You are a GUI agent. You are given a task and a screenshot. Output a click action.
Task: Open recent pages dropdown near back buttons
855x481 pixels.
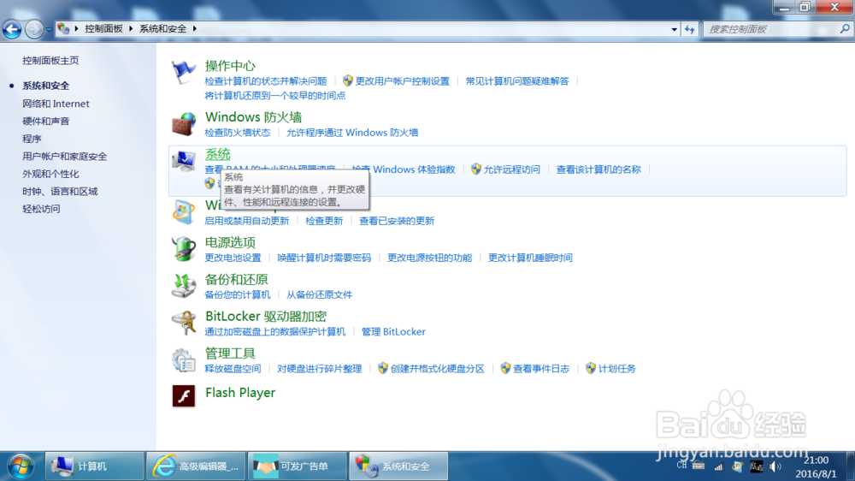coord(49,29)
